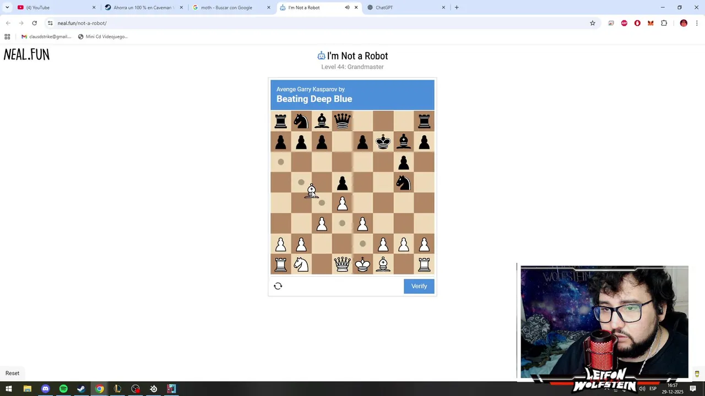Click the address bar URL
The image size is (705, 396).
[x=82, y=23]
